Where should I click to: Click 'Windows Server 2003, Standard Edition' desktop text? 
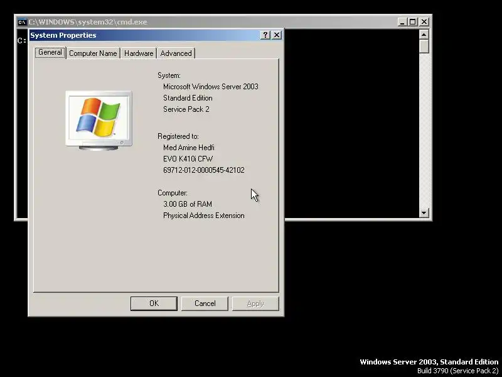429,362
